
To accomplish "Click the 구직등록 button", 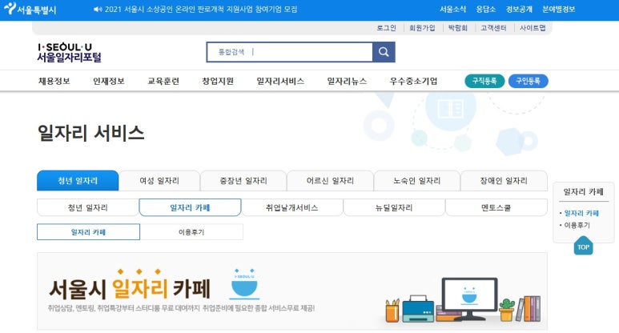I will [484, 81].
